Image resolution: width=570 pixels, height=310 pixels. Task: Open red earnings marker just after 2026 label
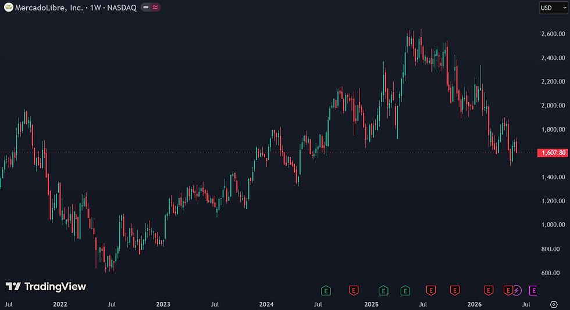pos(489,290)
